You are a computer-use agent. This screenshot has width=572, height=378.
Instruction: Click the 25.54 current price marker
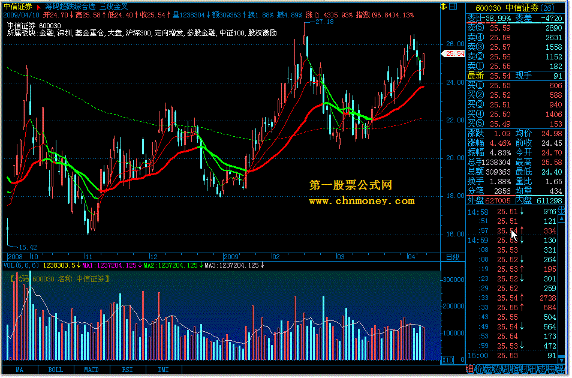(453, 53)
